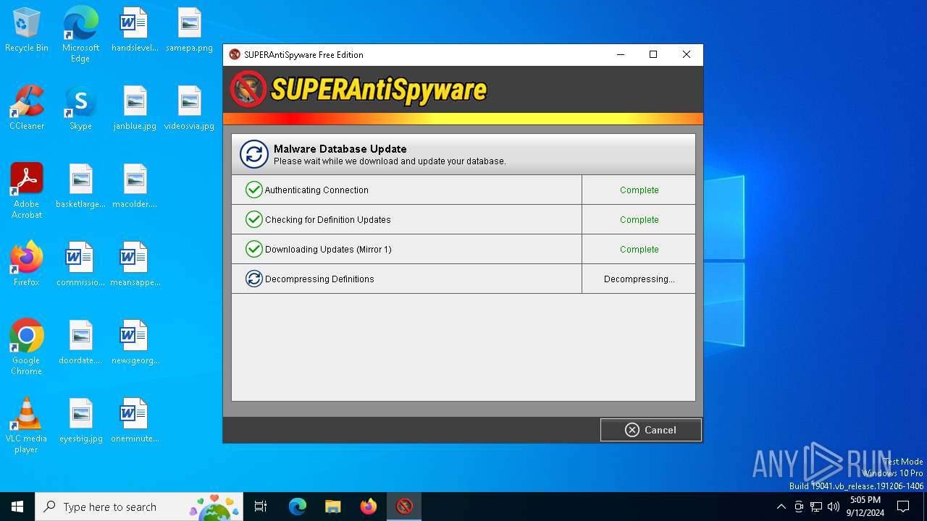Open Microsoft Edge from the taskbar
Viewport: 927px width, 521px height.
tap(298, 507)
